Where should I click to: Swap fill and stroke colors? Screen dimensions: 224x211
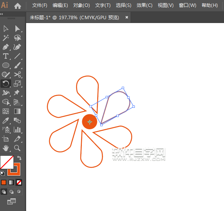point(19,158)
